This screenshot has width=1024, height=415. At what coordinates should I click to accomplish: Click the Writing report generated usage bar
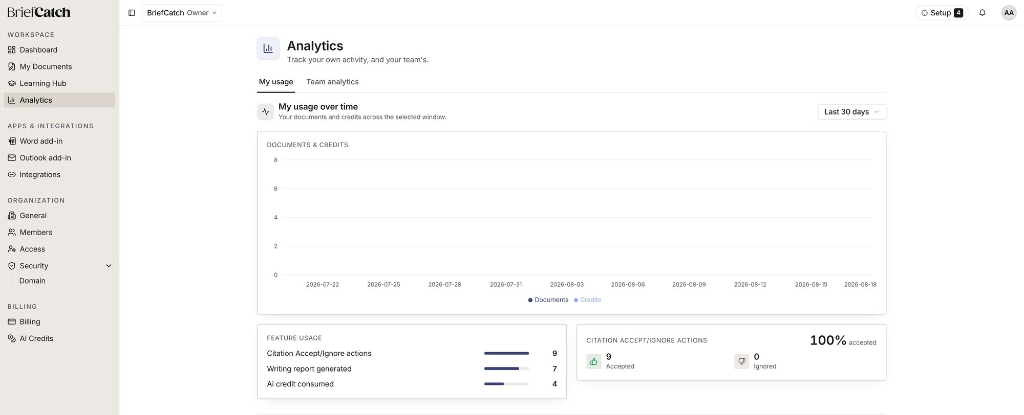[506, 368]
